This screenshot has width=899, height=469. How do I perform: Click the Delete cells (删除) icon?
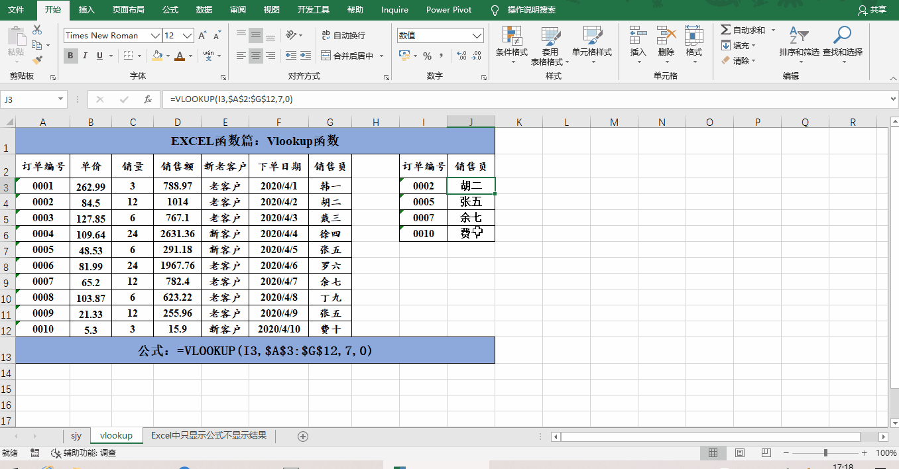click(666, 36)
